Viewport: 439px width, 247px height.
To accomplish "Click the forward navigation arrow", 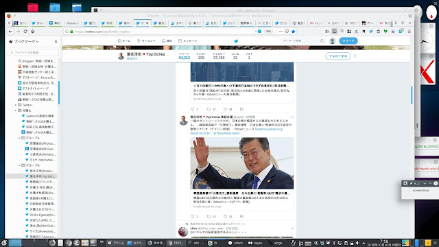I will [19, 32].
